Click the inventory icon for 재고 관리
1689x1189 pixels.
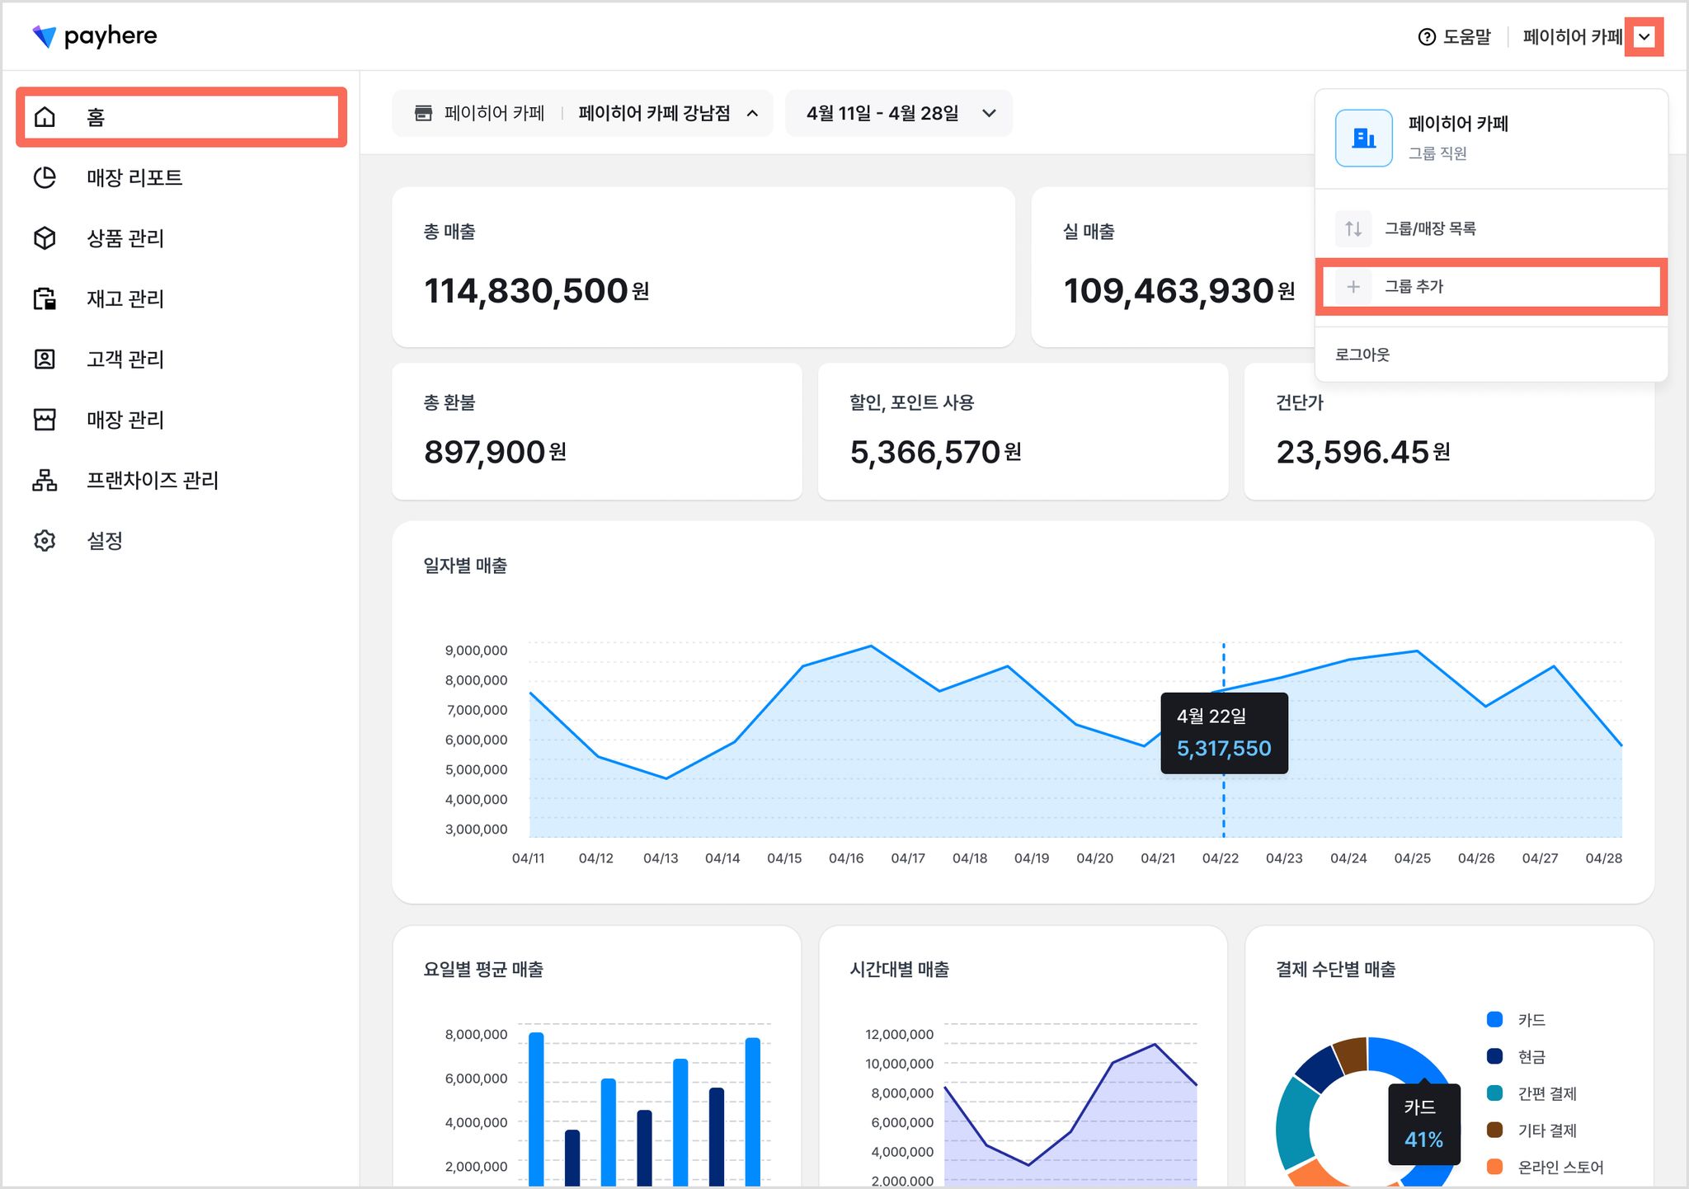45,298
